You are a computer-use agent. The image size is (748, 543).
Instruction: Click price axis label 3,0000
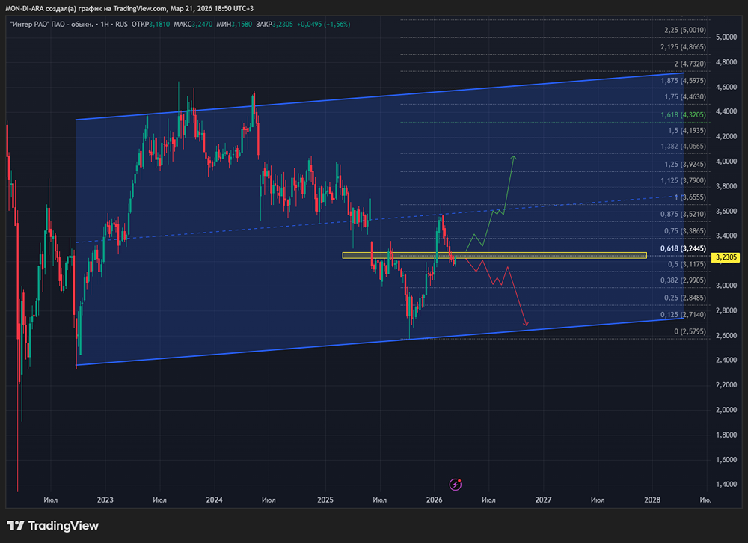coord(726,286)
